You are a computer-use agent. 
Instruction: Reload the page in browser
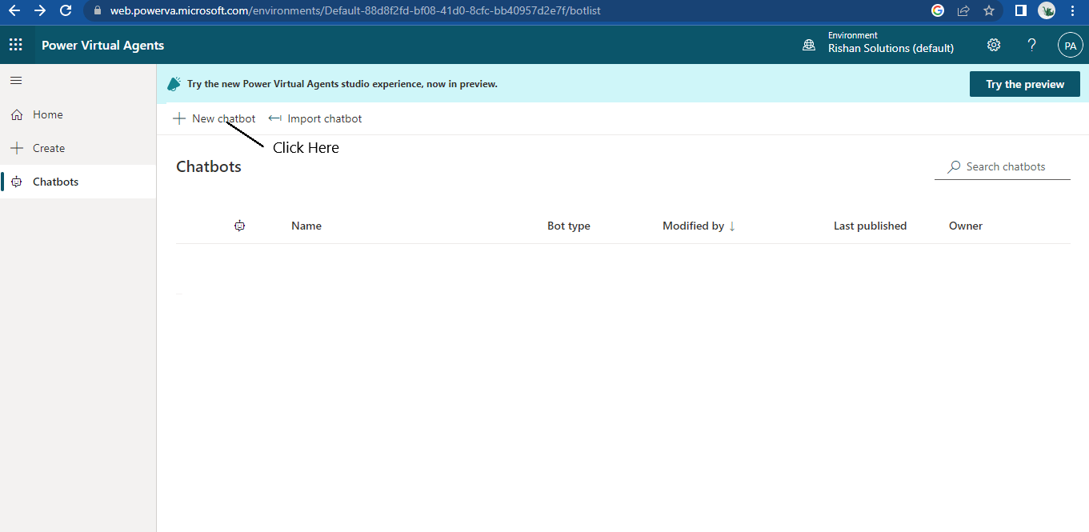(x=66, y=10)
